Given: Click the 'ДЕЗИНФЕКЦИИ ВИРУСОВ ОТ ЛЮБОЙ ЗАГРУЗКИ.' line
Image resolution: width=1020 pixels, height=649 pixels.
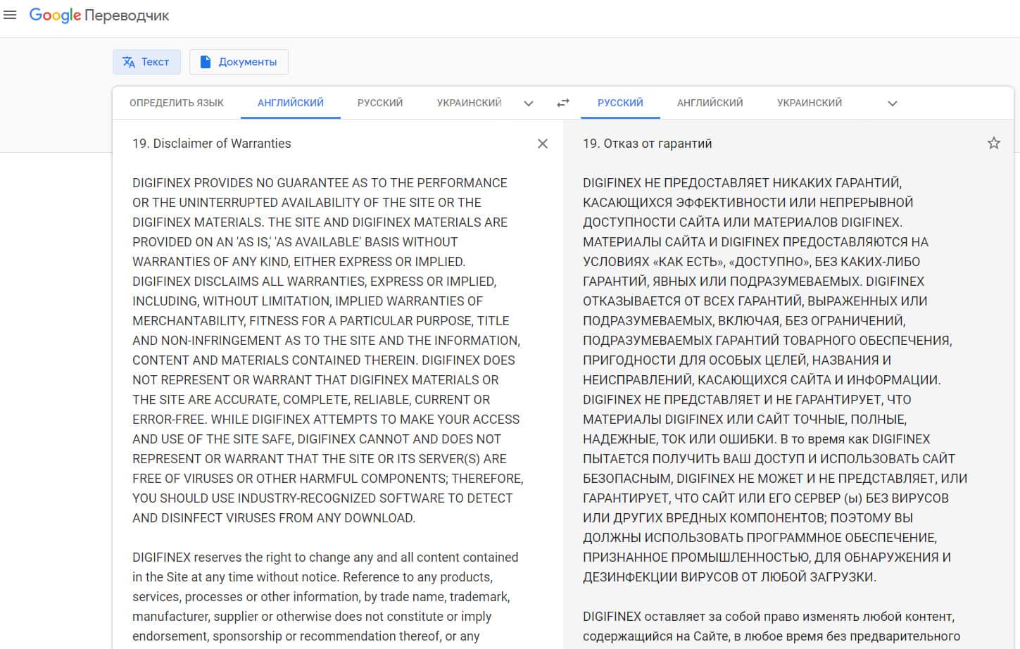Looking at the screenshot, I should (729, 577).
